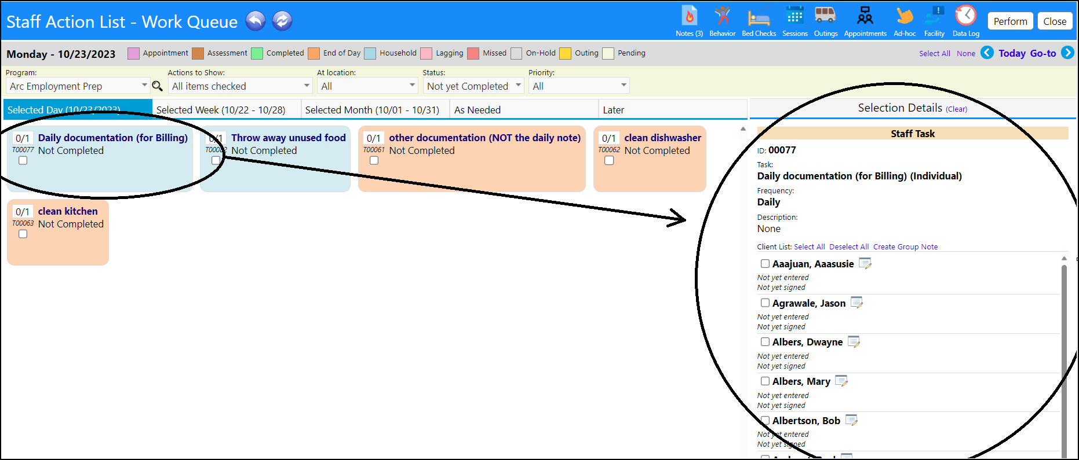Select client Aaajuan, Aaasusie checkbox
The width and height of the screenshot is (1079, 460).
click(765, 263)
